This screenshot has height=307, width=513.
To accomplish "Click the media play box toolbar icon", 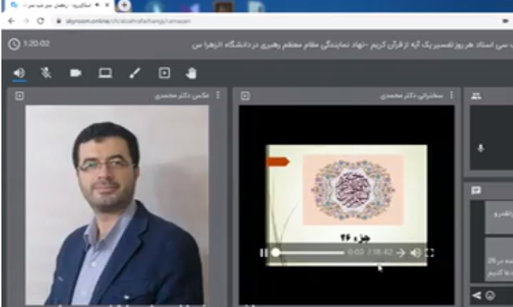I will [x=164, y=73].
